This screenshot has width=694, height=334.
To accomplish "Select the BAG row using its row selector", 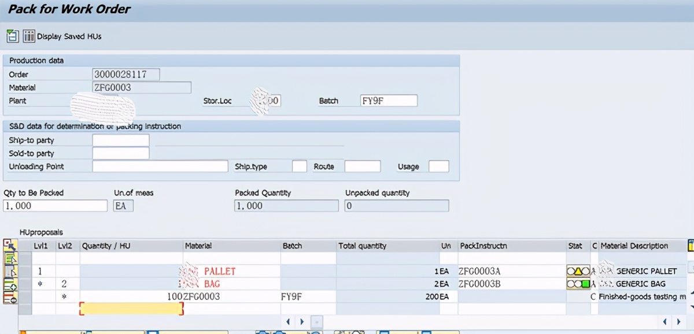I will [x=25, y=284].
